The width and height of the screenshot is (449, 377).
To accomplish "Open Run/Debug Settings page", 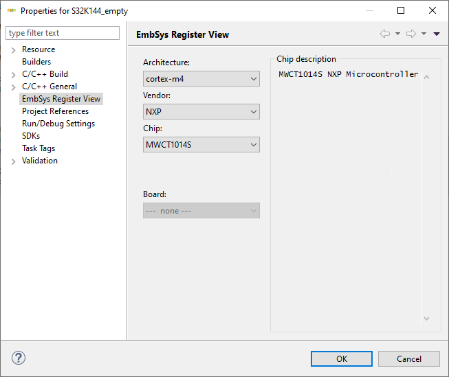I will coord(58,124).
